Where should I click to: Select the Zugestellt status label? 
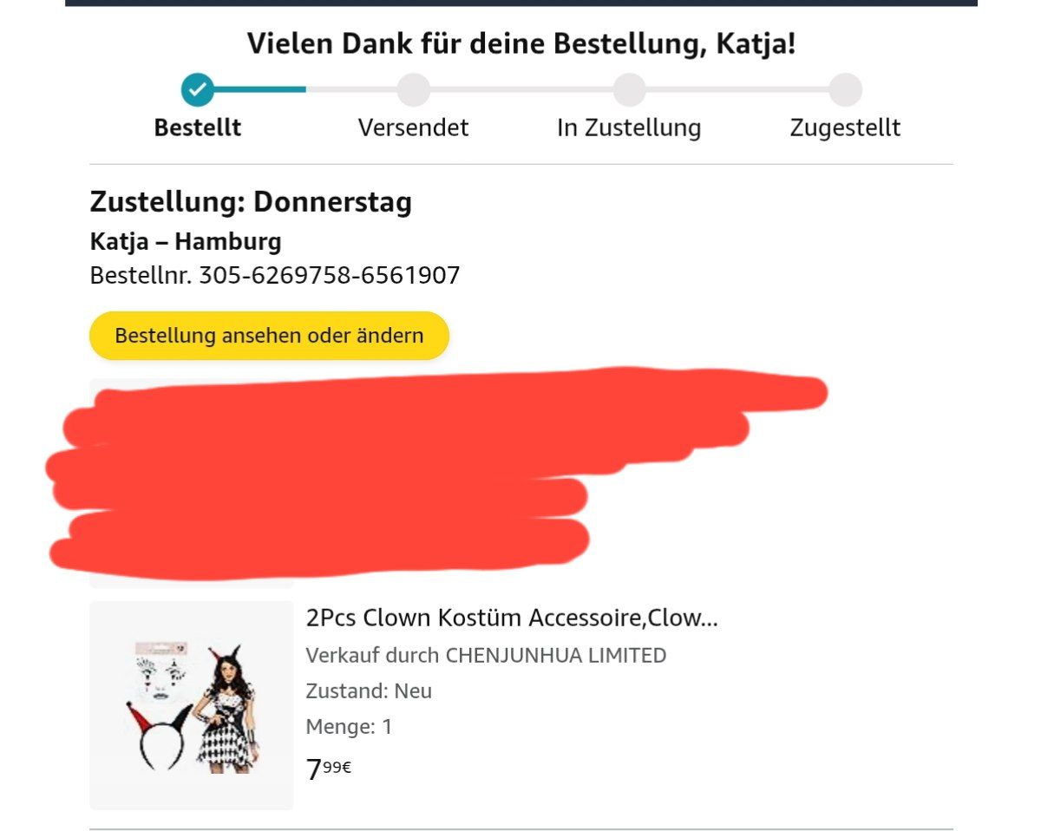845,128
